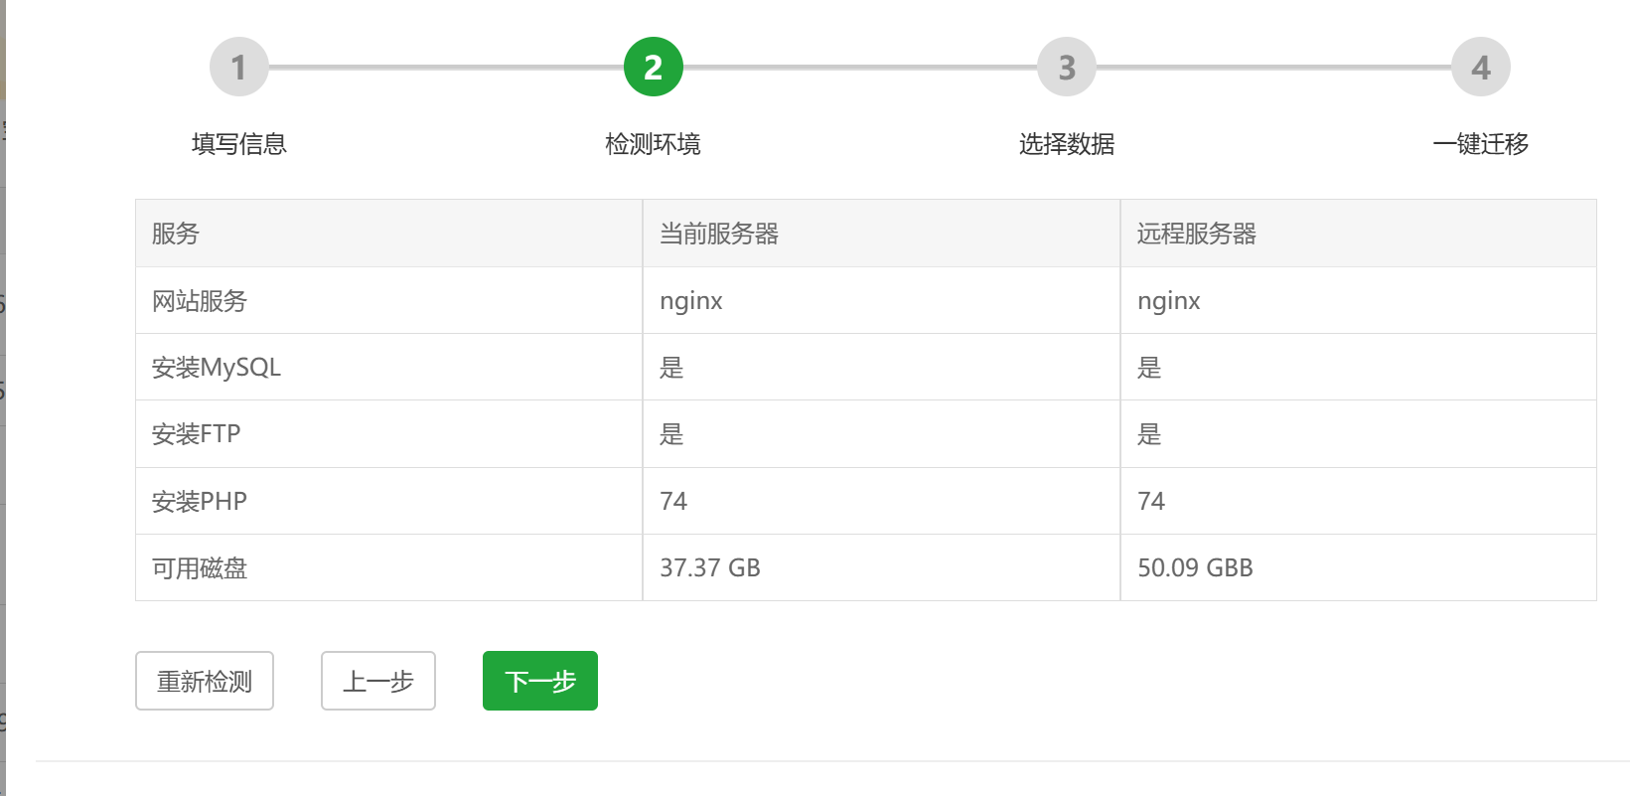Click the 37.37 GB disk value
Image resolution: width=1630 pixels, height=796 pixels.
pyautogui.click(x=710, y=567)
